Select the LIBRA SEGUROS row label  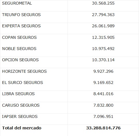pos(18,94)
